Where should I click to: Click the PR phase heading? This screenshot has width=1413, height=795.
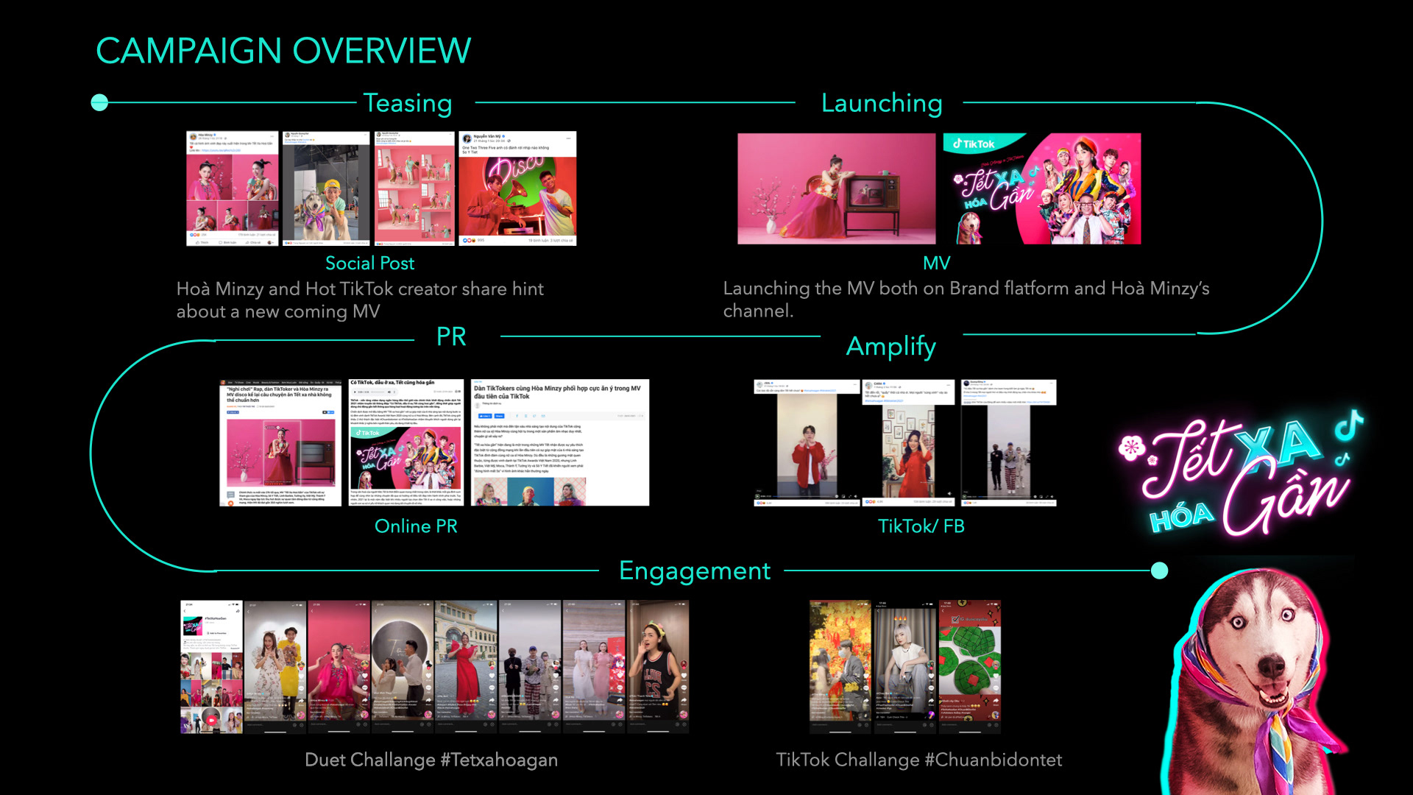pyautogui.click(x=451, y=336)
